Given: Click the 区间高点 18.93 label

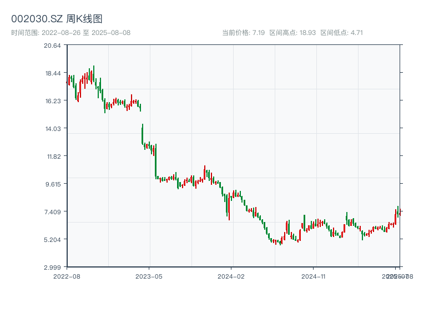Looking at the screenshot, I should 292,33.
